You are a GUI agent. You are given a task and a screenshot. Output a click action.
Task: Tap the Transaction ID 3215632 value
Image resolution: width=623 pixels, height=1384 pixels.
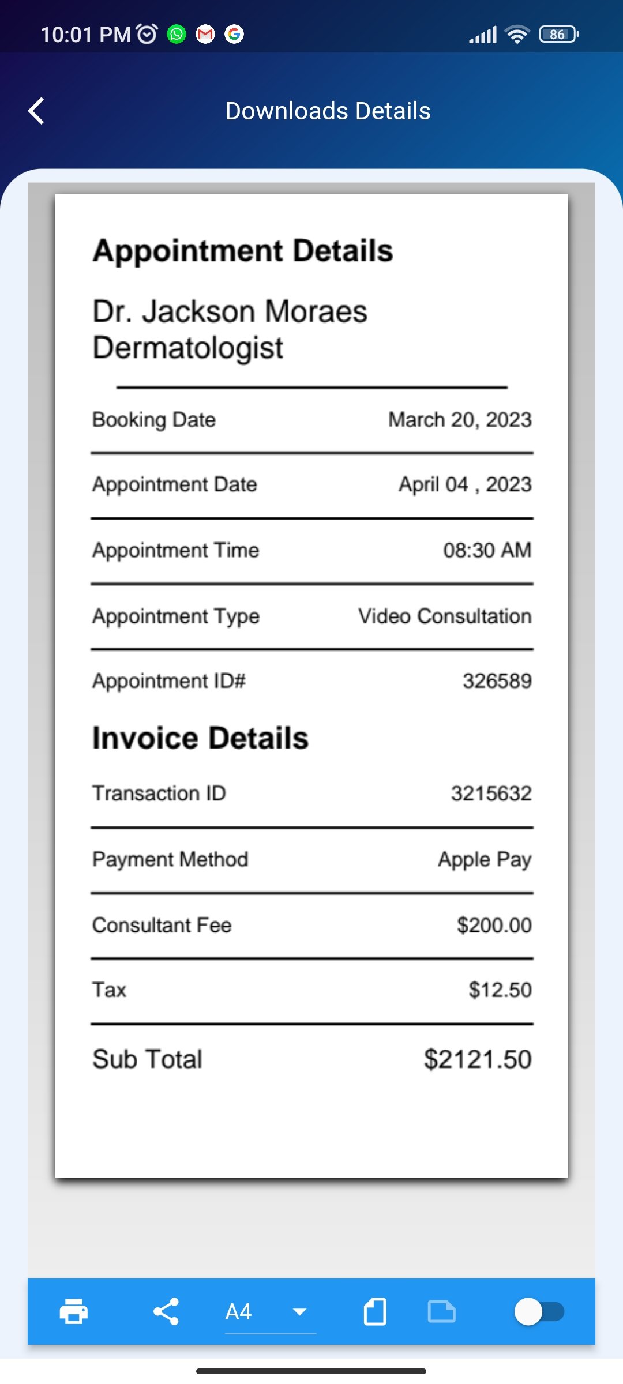(491, 793)
